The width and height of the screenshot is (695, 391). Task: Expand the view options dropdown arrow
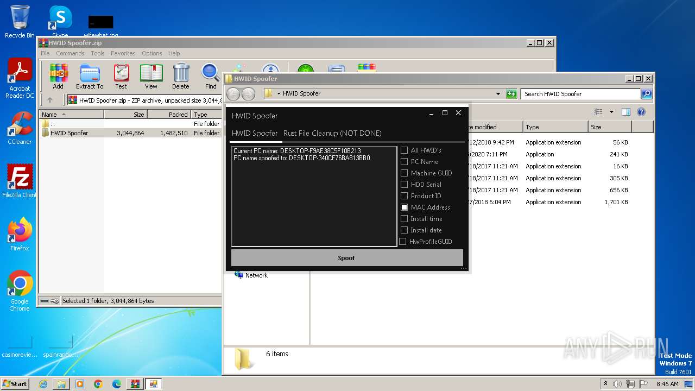(x=611, y=112)
